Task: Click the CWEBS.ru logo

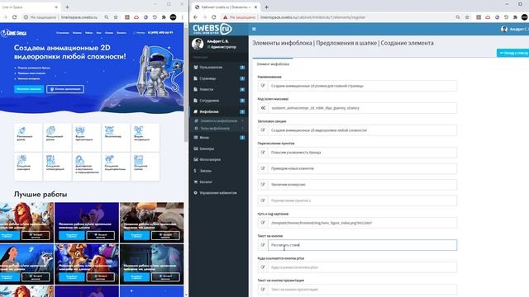Action: [x=212, y=29]
